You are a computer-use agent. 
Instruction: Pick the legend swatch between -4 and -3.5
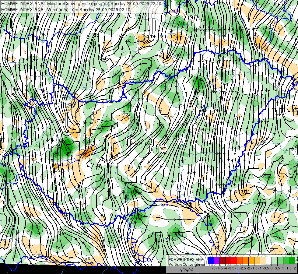pos(228,261)
